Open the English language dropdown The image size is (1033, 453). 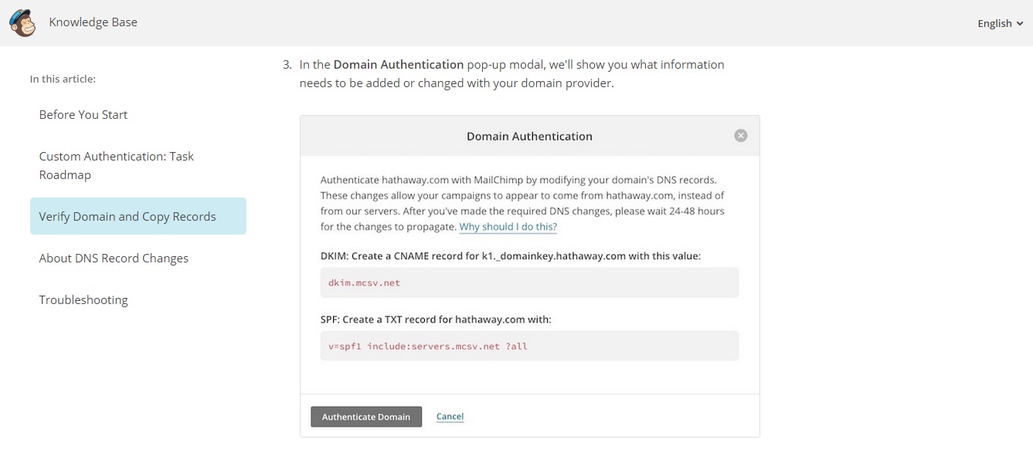[x=1000, y=23]
